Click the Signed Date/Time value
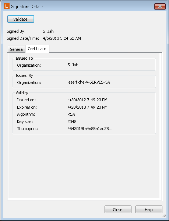 click(62, 38)
